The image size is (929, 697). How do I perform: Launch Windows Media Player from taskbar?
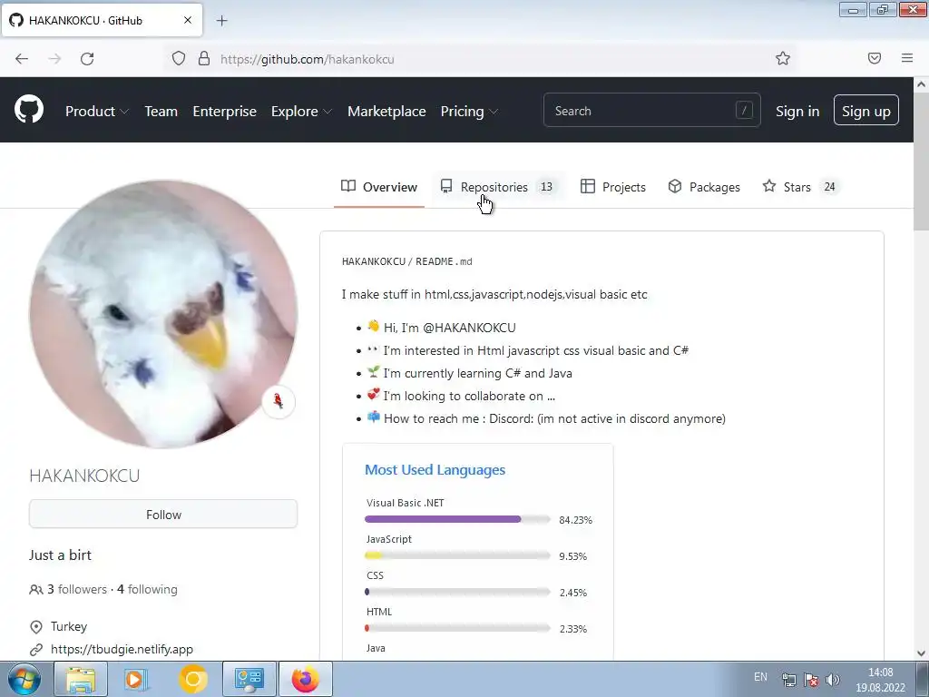[x=136, y=679]
